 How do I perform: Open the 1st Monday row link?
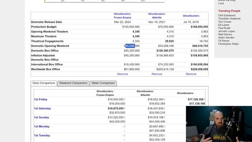pos(42,127)
